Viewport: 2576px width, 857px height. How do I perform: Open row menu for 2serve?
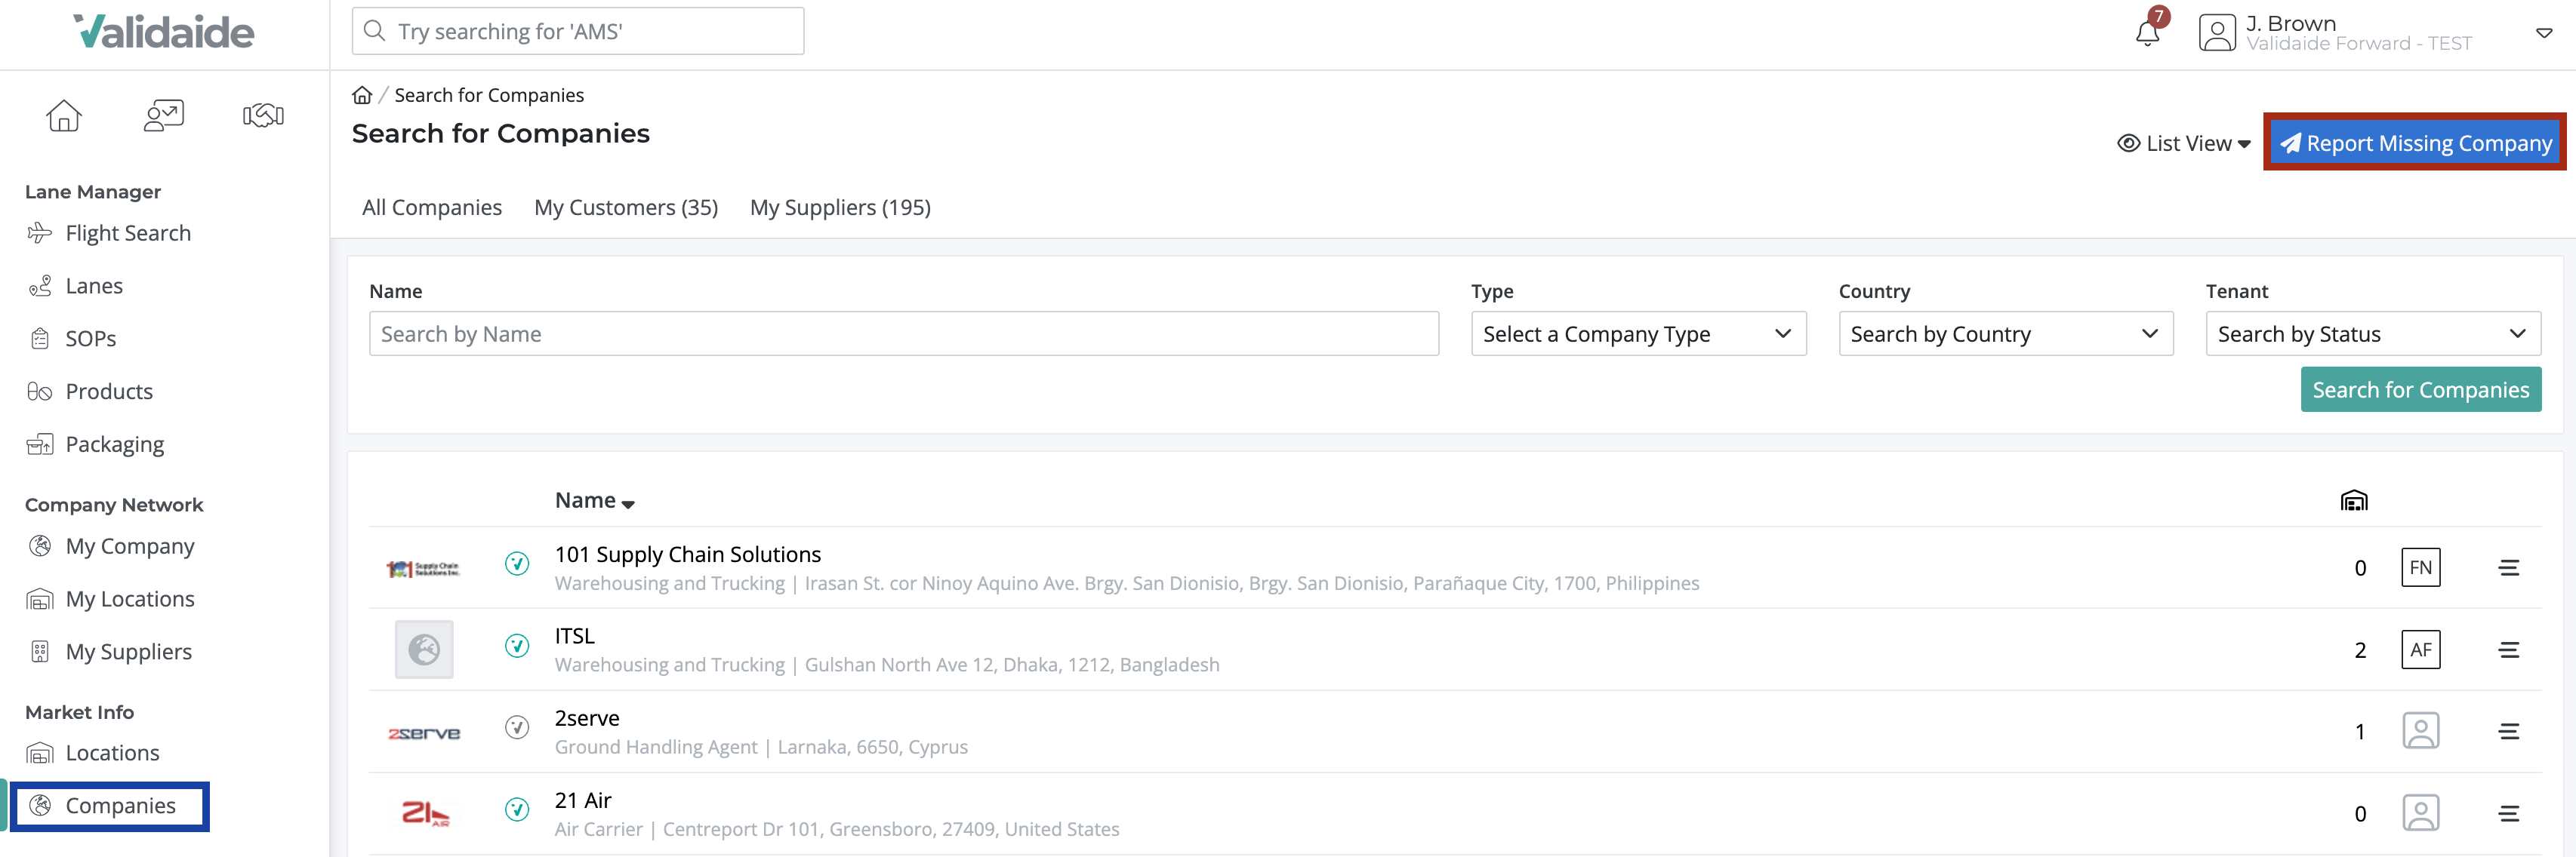2508,732
